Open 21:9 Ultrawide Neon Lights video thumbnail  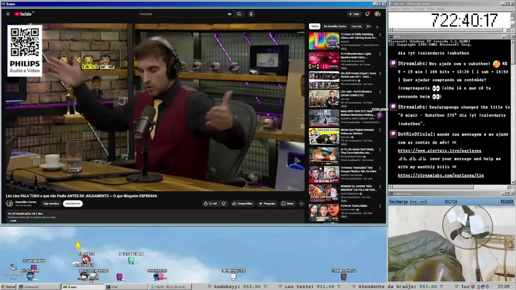point(324,60)
